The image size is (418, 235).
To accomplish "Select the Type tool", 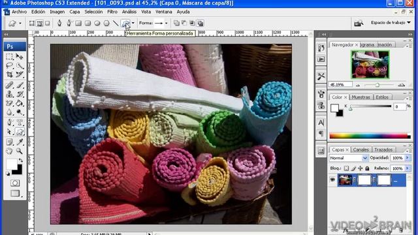I will (20, 123).
